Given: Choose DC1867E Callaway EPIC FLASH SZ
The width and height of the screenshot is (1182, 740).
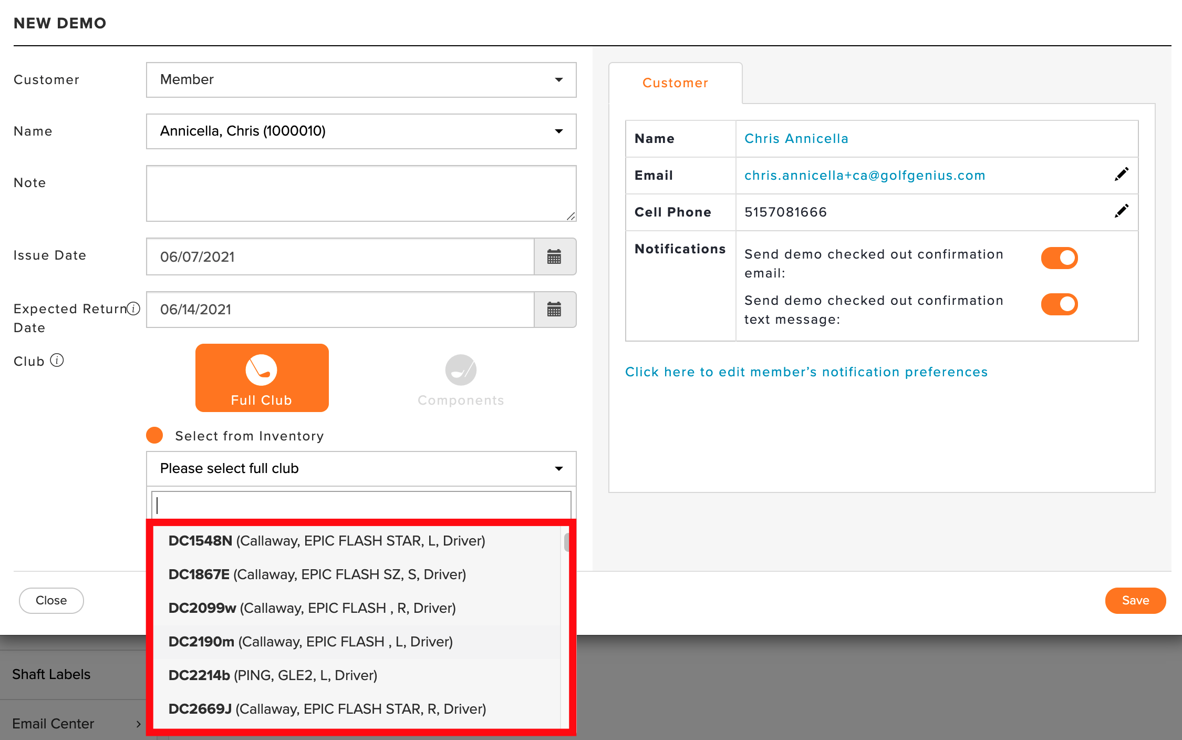Looking at the screenshot, I should [x=357, y=574].
